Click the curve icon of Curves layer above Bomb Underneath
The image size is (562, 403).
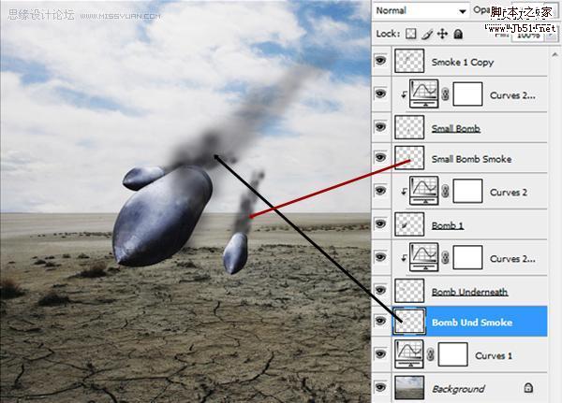click(424, 257)
